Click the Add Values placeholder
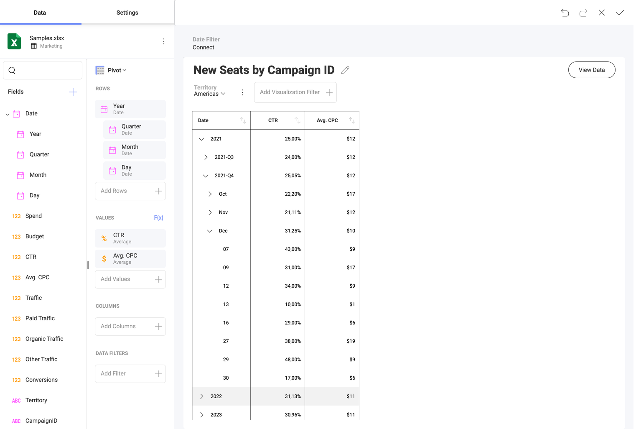The image size is (636, 429). [x=130, y=279]
